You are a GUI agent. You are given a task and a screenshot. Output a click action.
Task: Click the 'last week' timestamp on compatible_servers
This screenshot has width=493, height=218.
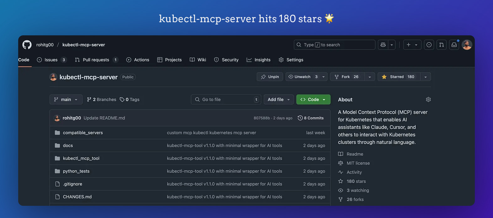[x=315, y=133]
